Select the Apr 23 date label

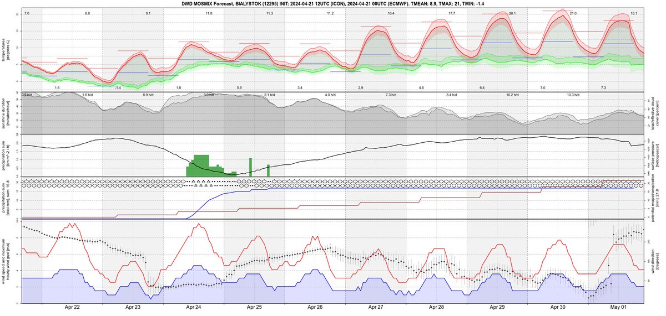[x=133, y=307]
